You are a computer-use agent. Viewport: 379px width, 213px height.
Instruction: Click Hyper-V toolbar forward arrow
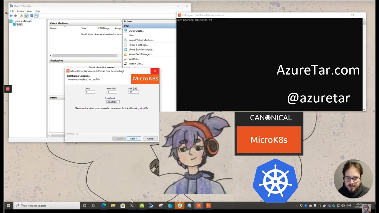click(15, 16)
